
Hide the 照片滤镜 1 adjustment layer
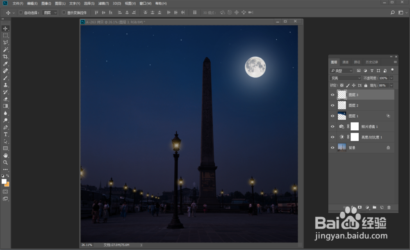(333, 127)
